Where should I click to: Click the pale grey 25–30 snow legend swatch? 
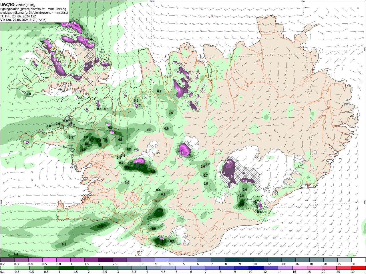[345, 260]
